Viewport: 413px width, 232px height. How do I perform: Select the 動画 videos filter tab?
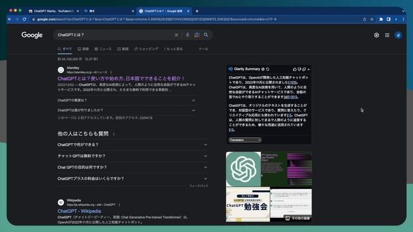click(123, 49)
